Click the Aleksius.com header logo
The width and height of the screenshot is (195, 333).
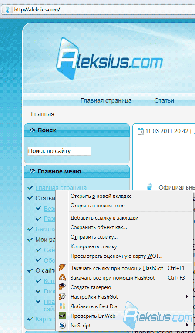pyautogui.click(x=109, y=59)
